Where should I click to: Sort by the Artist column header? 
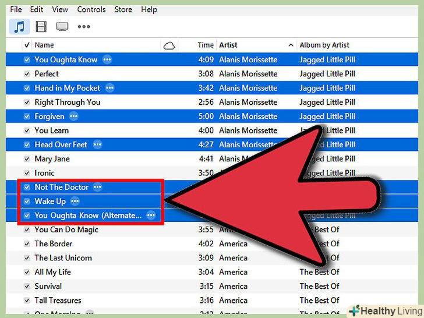tap(228, 45)
